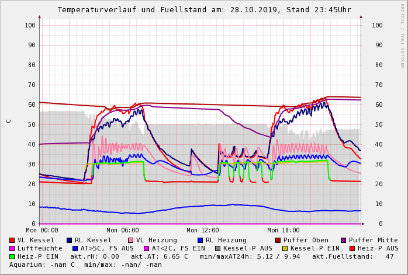Click the navy RL Kessel legend swatch
408x275 pixels.
click(x=70, y=240)
